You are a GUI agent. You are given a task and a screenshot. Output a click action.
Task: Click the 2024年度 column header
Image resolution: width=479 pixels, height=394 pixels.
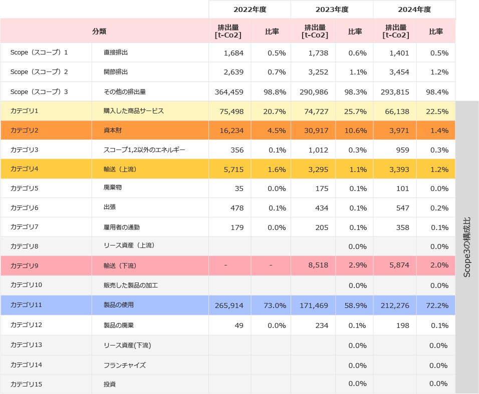point(414,9)
